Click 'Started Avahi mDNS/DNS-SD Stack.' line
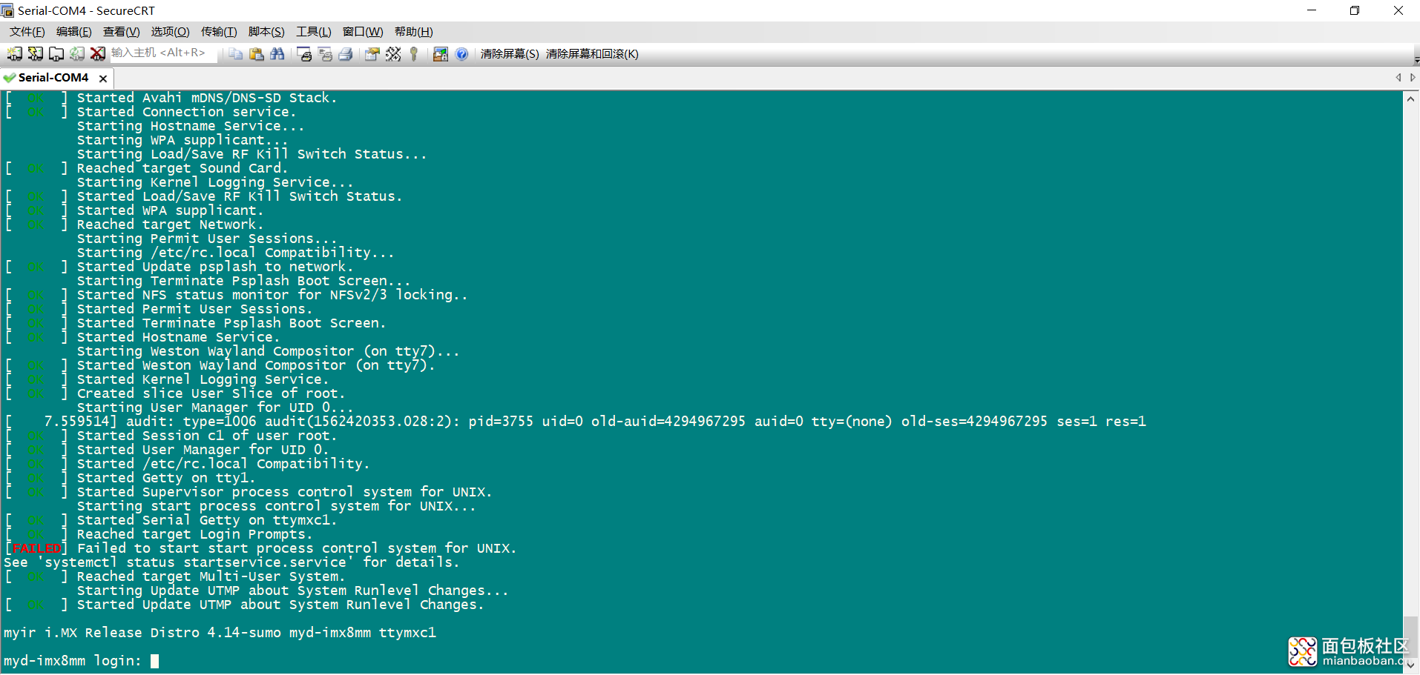Viewport: 1420px width, 675px height. click(x=207, y=98)
